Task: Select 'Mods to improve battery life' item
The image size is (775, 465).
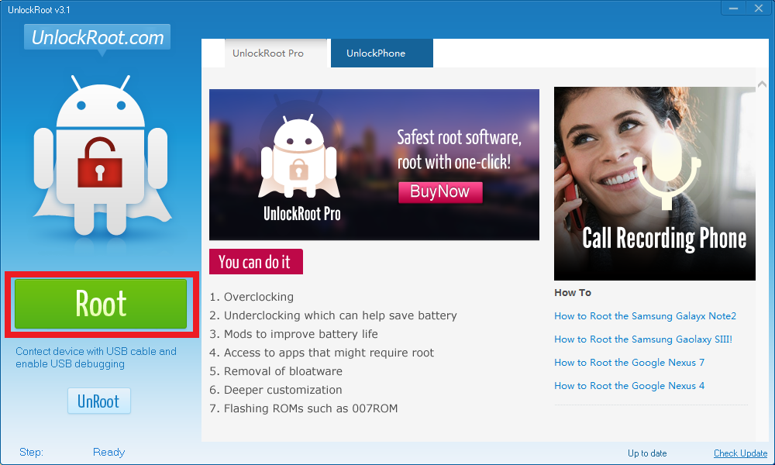Action: pos(294,334)
